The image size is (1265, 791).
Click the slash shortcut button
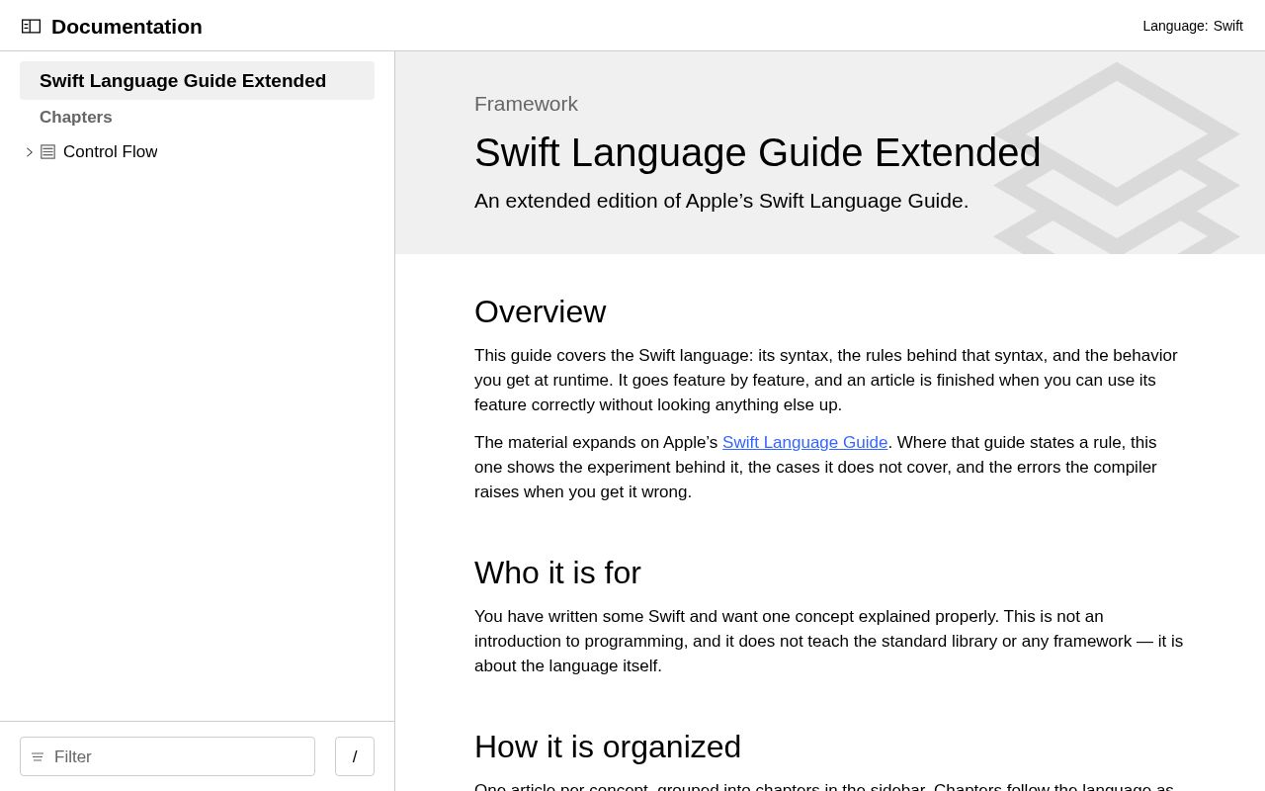coord(355,756)
